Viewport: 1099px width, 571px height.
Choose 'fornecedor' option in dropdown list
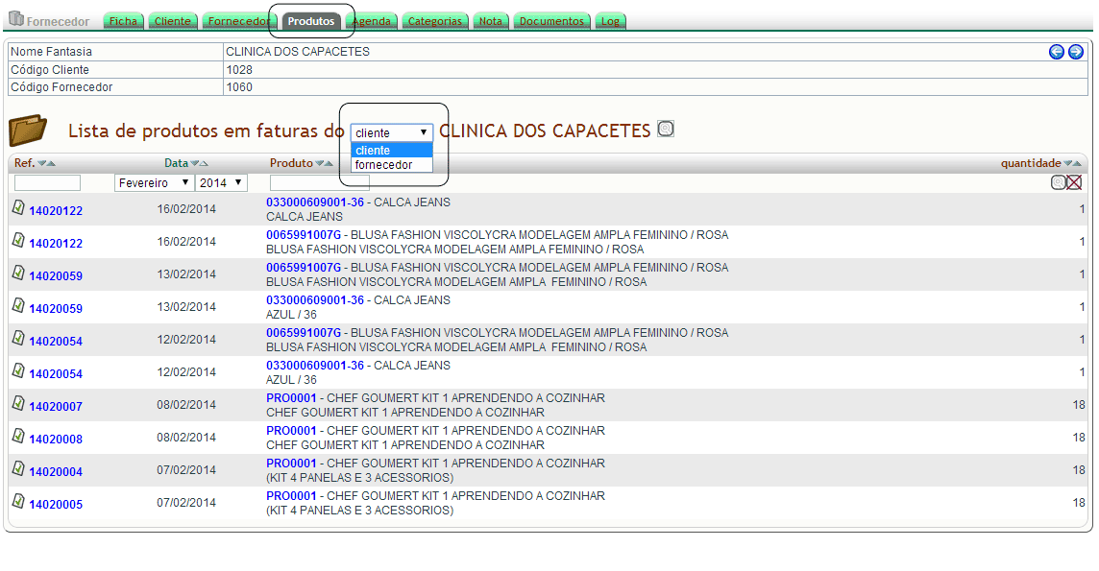[x=391, y=165]
